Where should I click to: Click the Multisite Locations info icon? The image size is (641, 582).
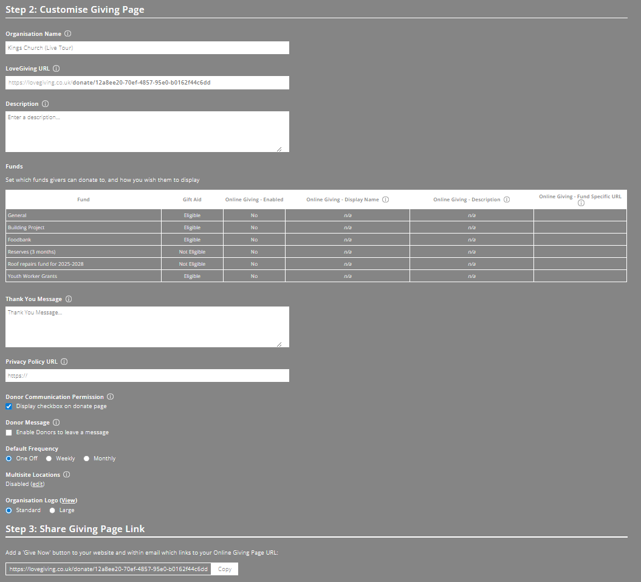pos(67,474)
